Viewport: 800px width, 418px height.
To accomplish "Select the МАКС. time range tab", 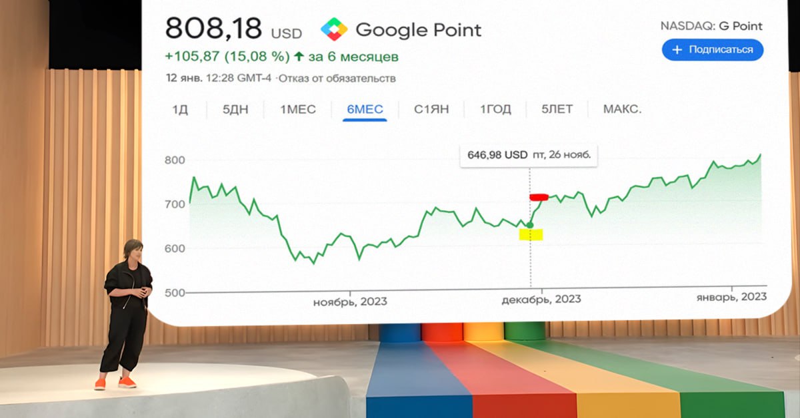I will pos(622,109).
